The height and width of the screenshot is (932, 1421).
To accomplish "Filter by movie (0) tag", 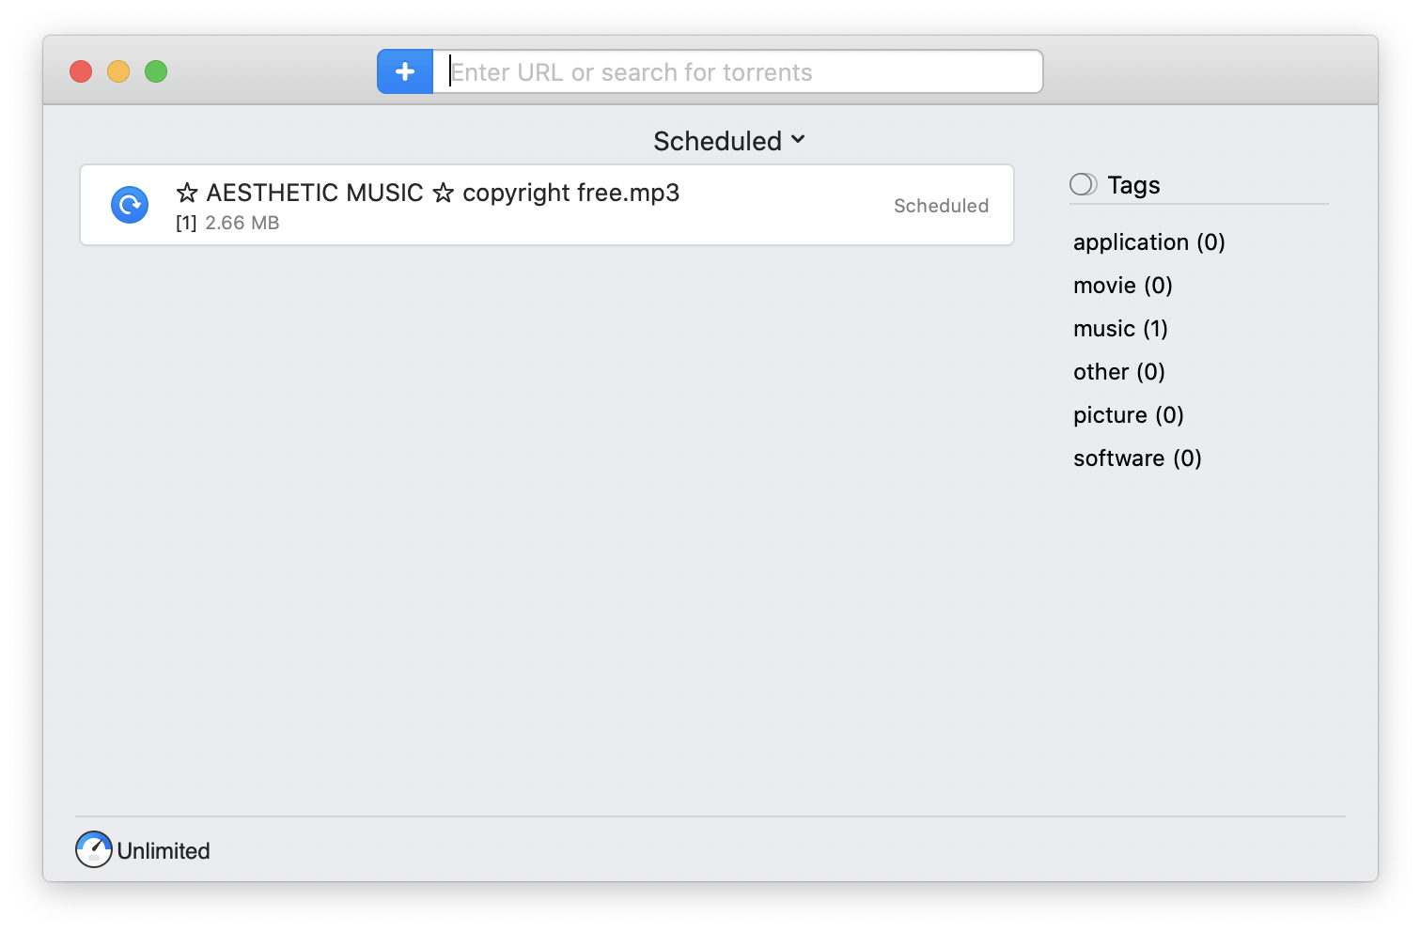I will click(x=1123, y=286).
